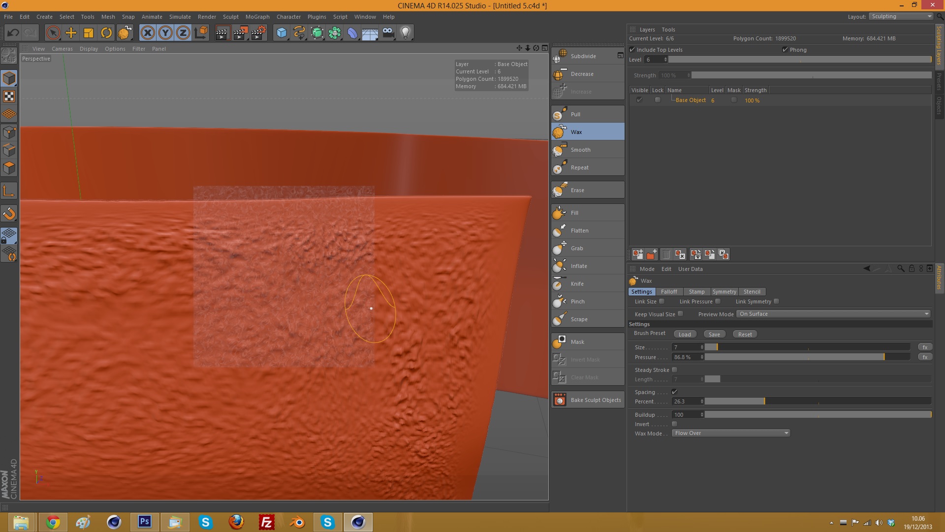Screen dimensions: 945x532
Task: Switch to the Falloff tab
Action: (668, 292)
